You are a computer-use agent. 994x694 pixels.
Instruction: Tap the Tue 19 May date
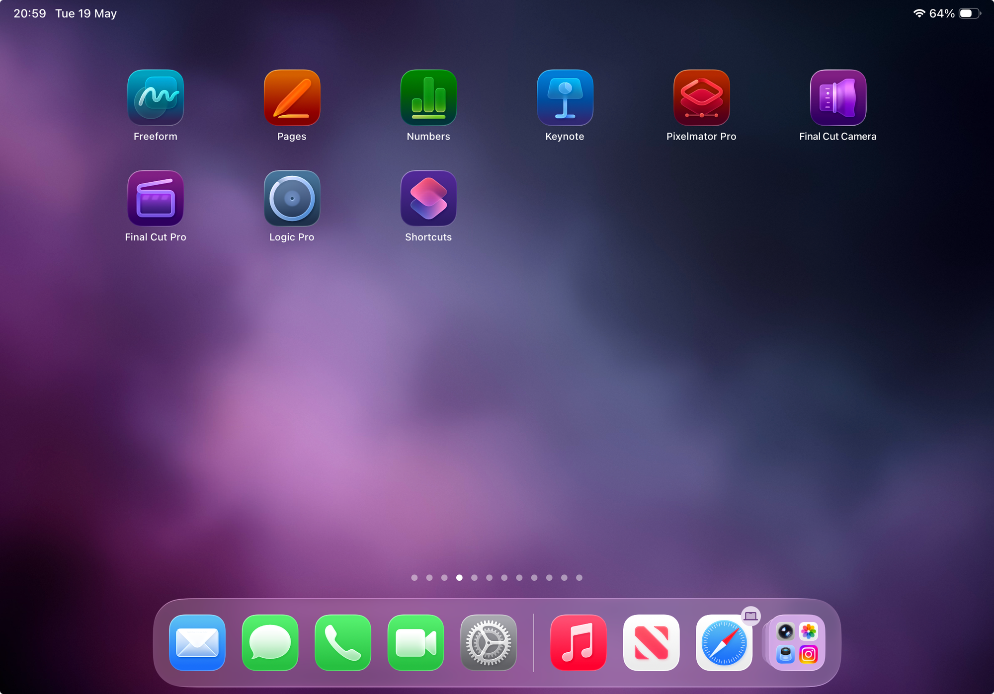86,13
